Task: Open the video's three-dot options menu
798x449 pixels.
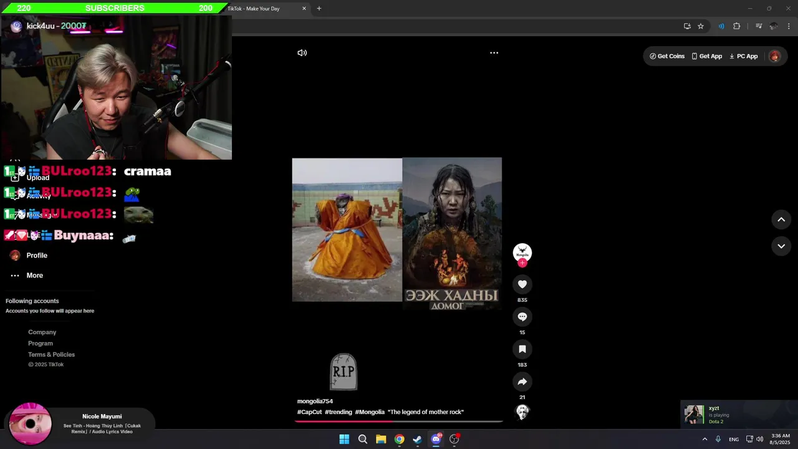Action: [494, 53]
